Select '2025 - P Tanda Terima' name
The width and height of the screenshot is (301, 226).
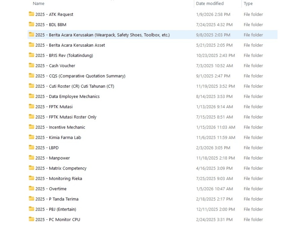(57, 199)
